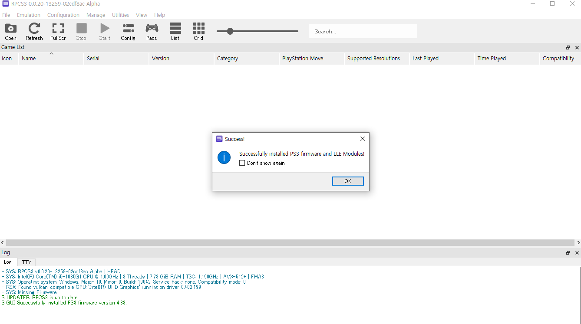Viewport: 581px width, 324px height.
Task: Open the View menu
Action: 142,15
